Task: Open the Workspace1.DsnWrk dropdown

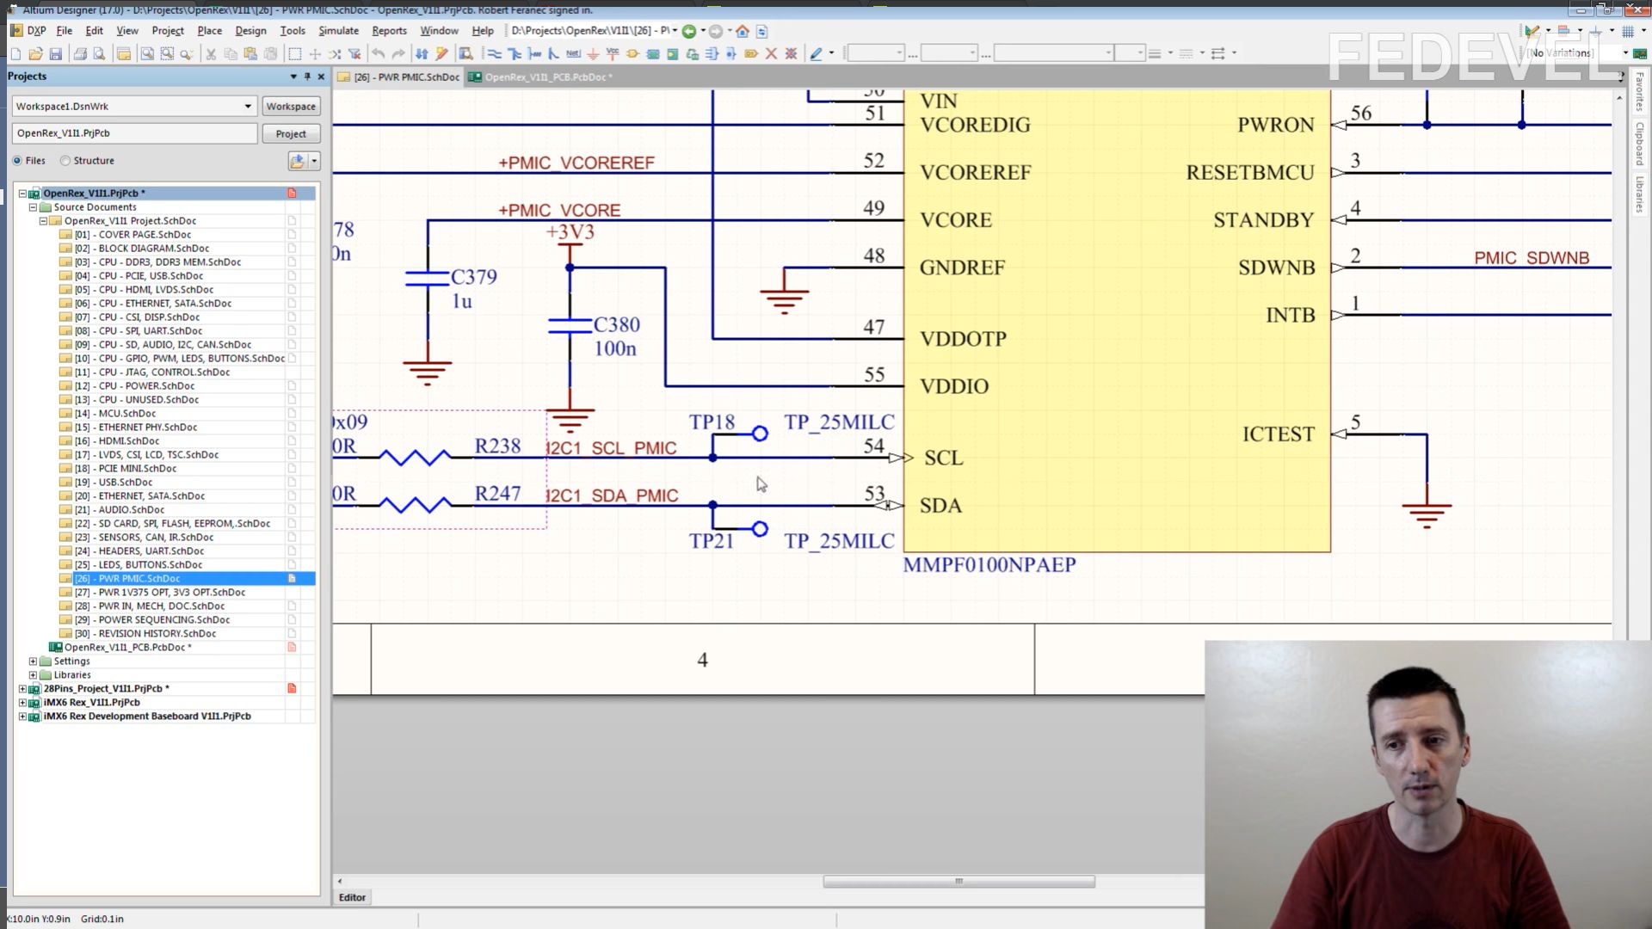Action: click(x=248, y=107)
